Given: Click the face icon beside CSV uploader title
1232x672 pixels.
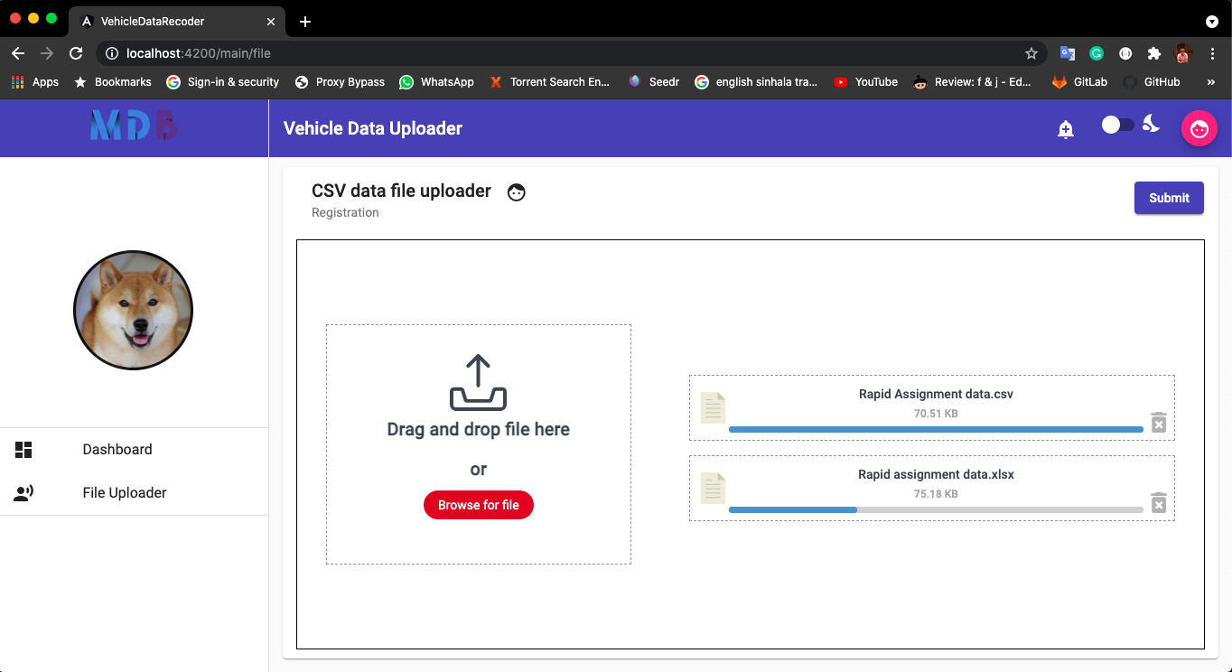Looking at the screenshot, I should tap(517, 191).
